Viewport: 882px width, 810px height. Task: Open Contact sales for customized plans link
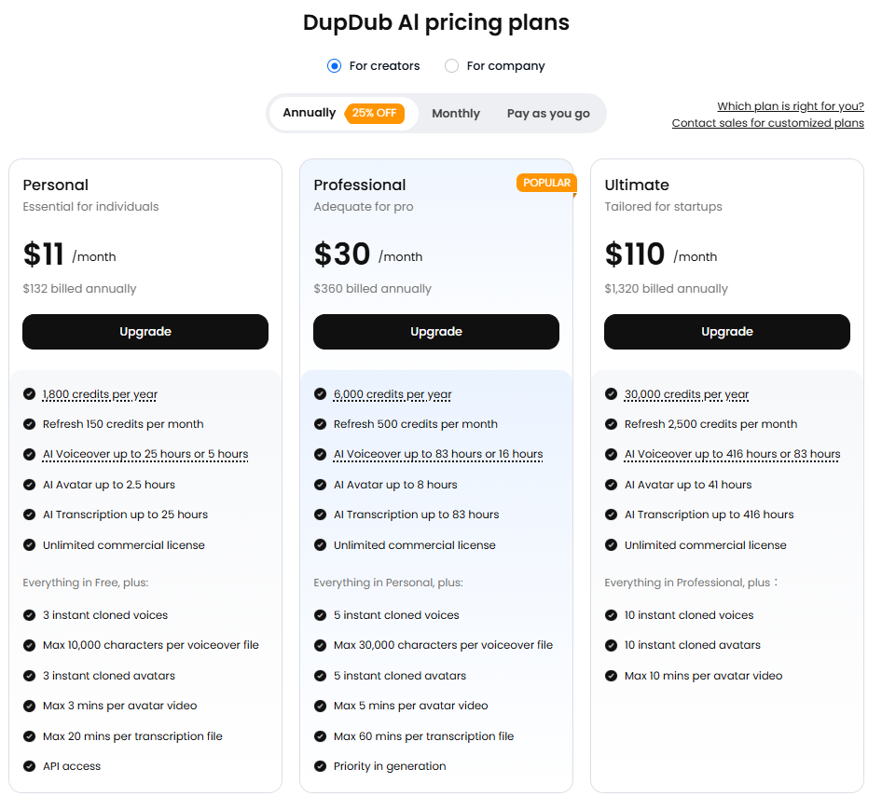[768, 123]
